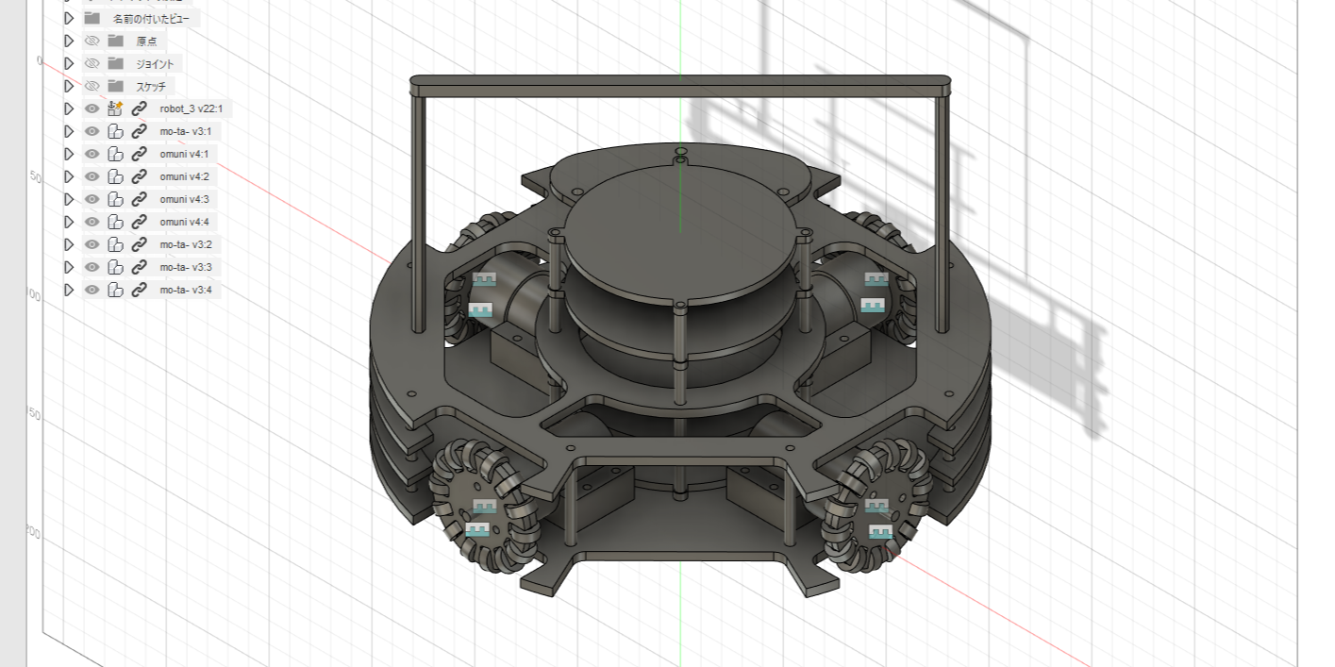The height and width of the screenshot is (667, 1335).
Task: Hide the mo-ta- v3:2 component
Action: coord(92,244)
